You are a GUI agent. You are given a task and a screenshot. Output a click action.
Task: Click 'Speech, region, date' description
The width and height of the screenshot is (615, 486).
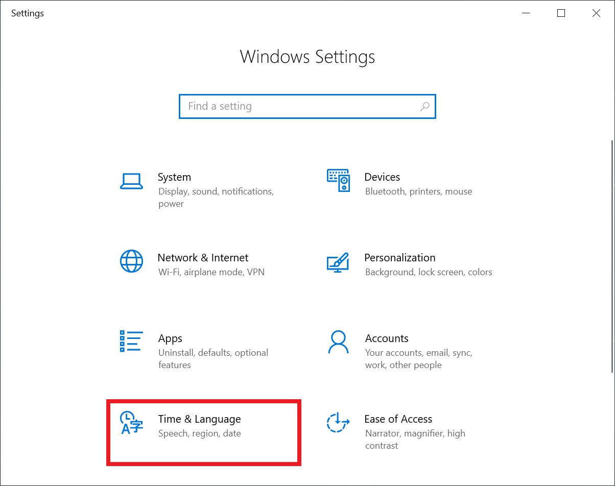click(x=199, y=433)
